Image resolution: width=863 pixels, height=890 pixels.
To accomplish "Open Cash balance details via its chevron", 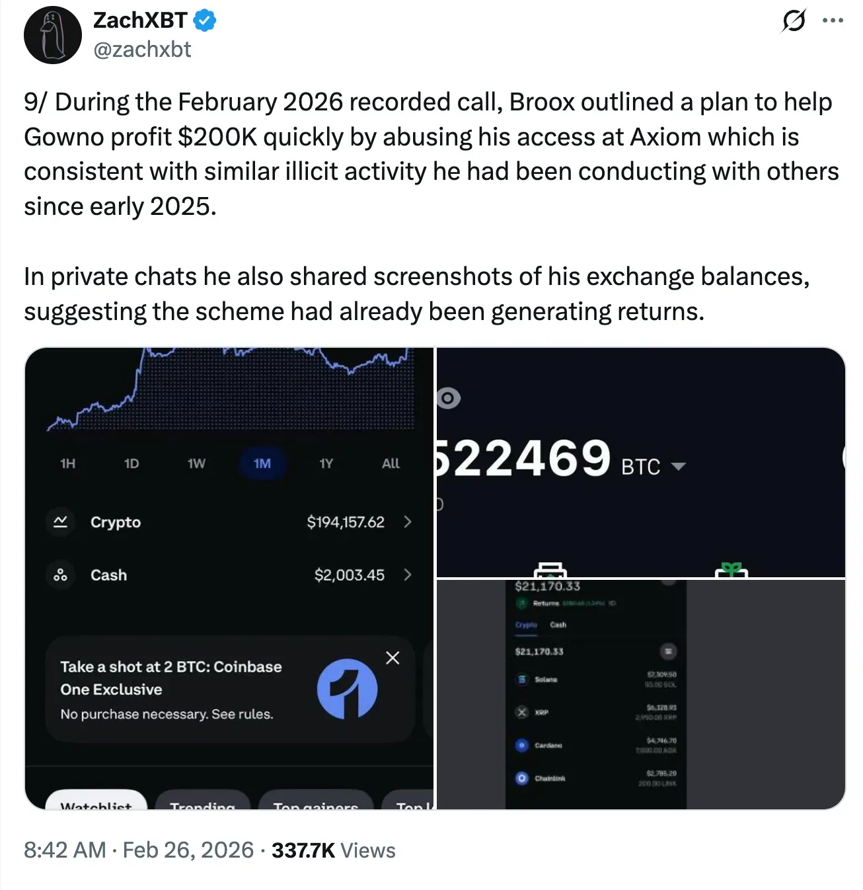I will (408, 575).
